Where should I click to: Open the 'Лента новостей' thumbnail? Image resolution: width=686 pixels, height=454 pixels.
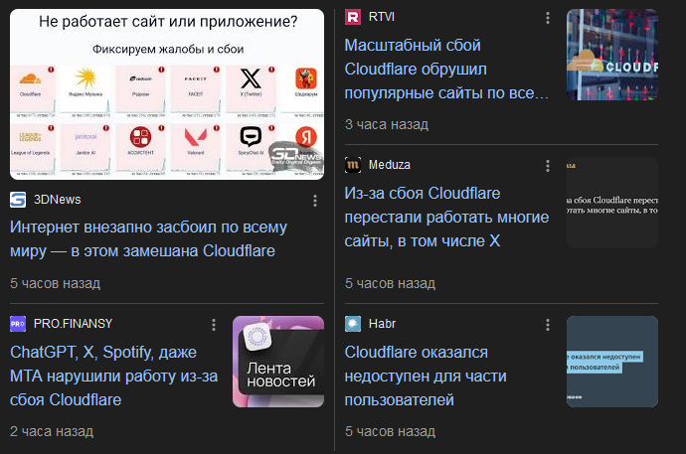[x=278, y=362]
